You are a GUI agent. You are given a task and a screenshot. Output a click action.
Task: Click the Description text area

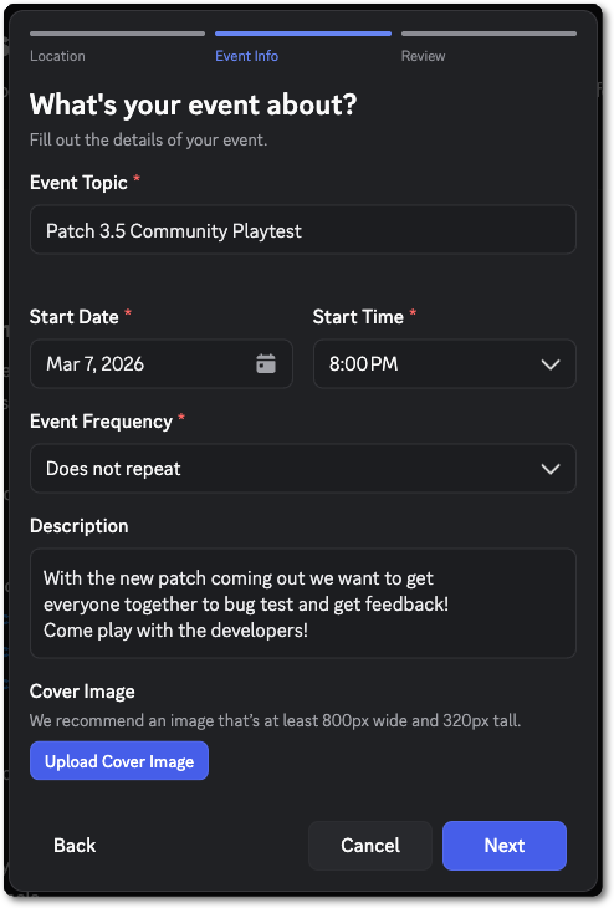[x=303, y=603]
